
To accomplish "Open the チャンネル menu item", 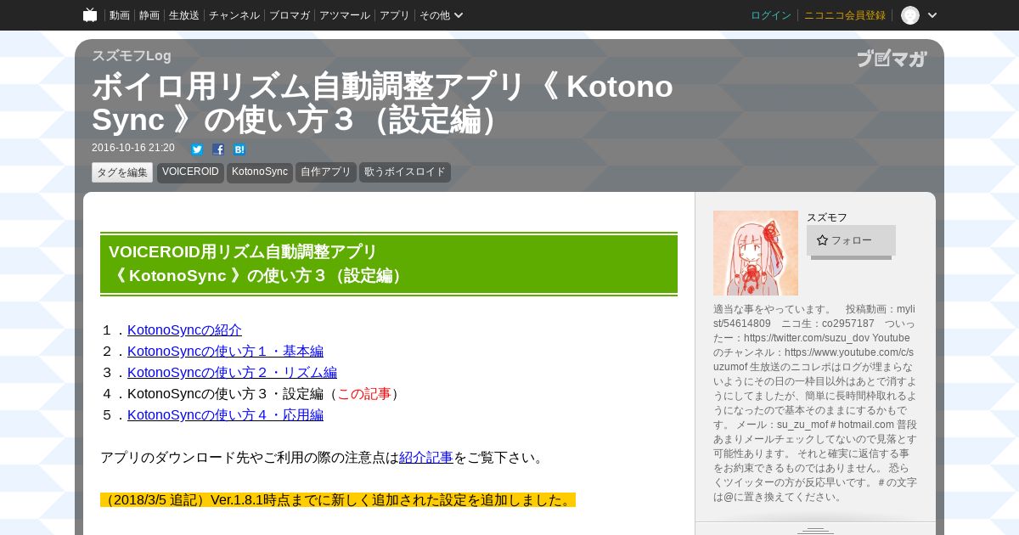I will click(234, 15).
